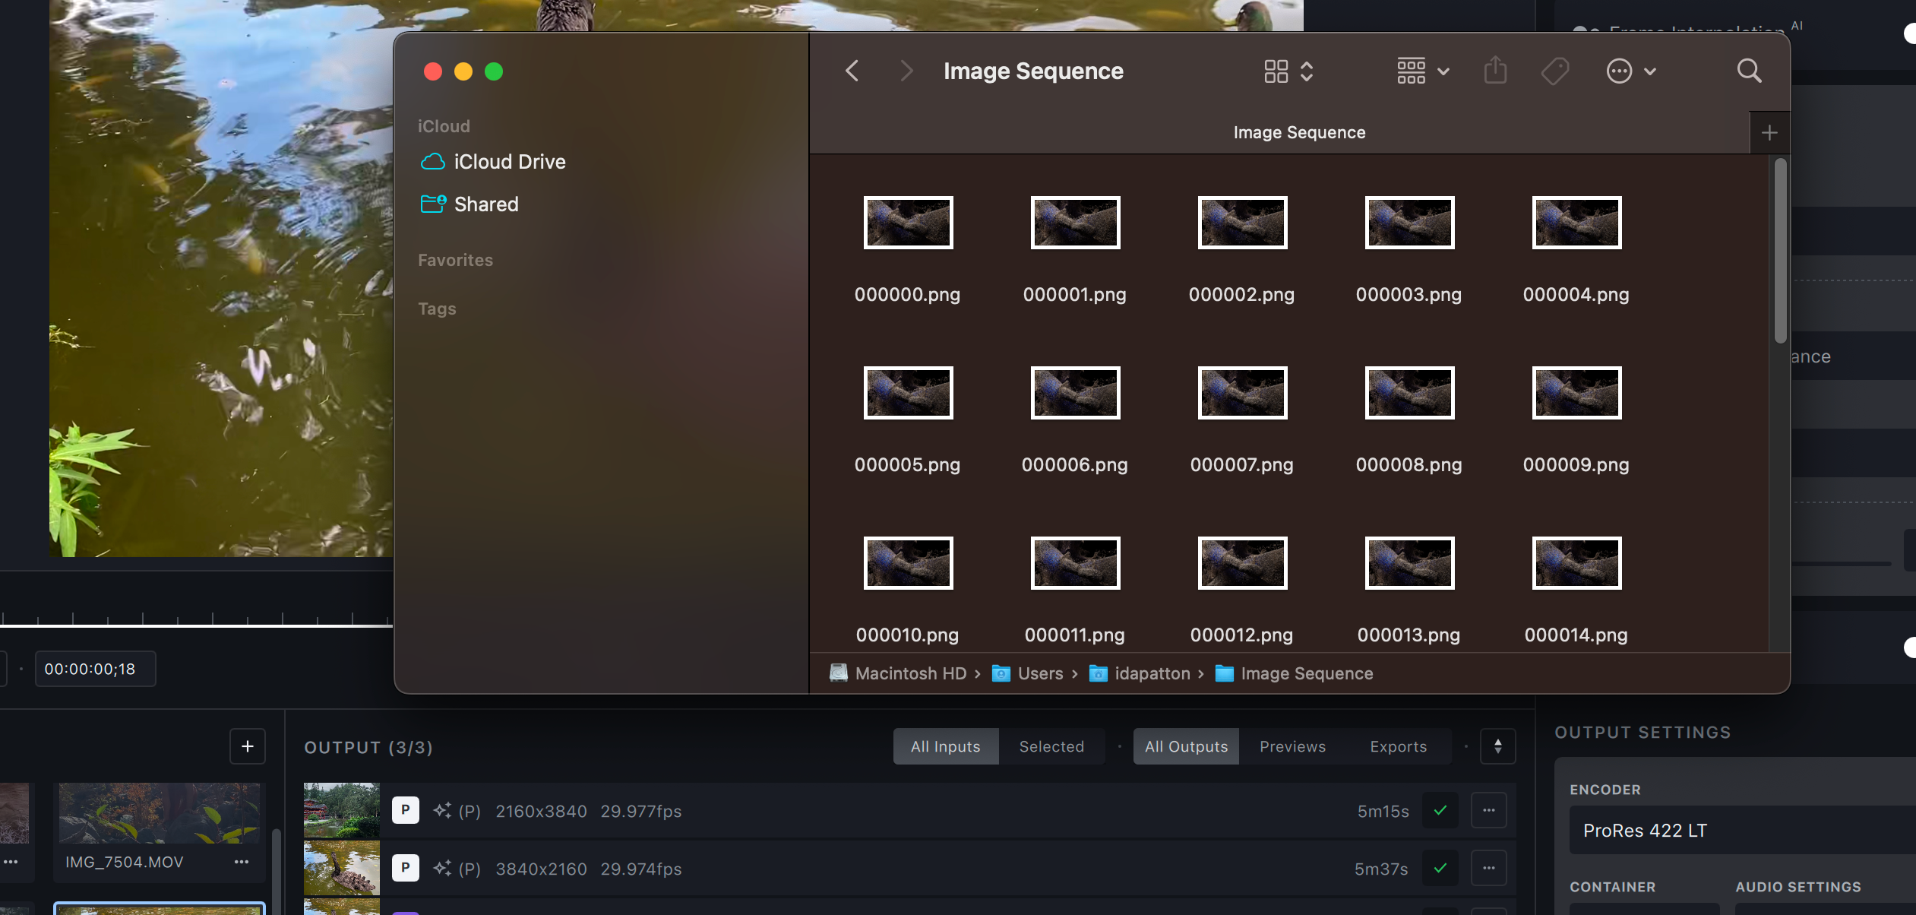Click the Finder Tags icon
Image resolution: width=1916 pixels, height=915 pixels.
tap(1554, 71)
